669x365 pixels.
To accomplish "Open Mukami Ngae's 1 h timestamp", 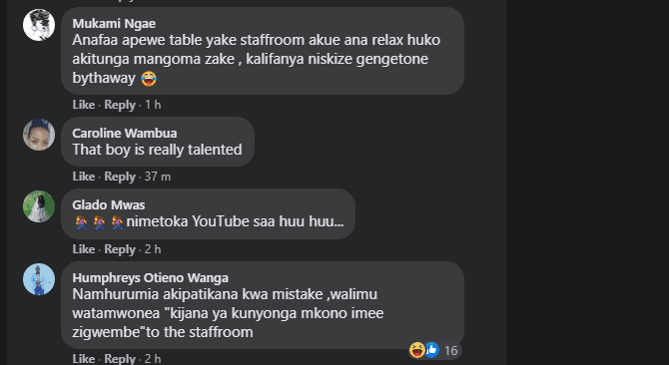I will tap(153, 105).
